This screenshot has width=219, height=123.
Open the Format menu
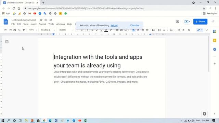(42, 24)
